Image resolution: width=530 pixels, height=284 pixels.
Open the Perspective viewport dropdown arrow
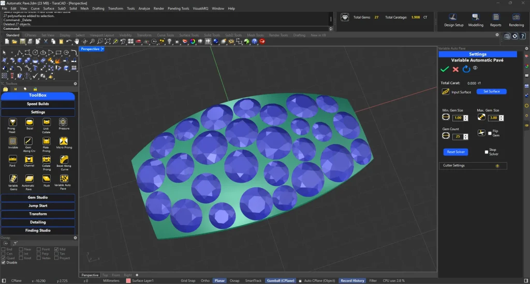pos(102,49)
